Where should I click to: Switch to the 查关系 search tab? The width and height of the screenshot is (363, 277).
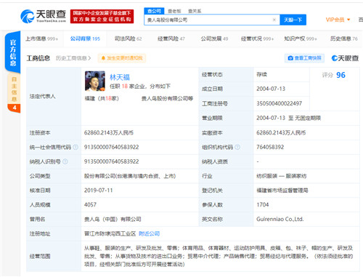point(195,11)
